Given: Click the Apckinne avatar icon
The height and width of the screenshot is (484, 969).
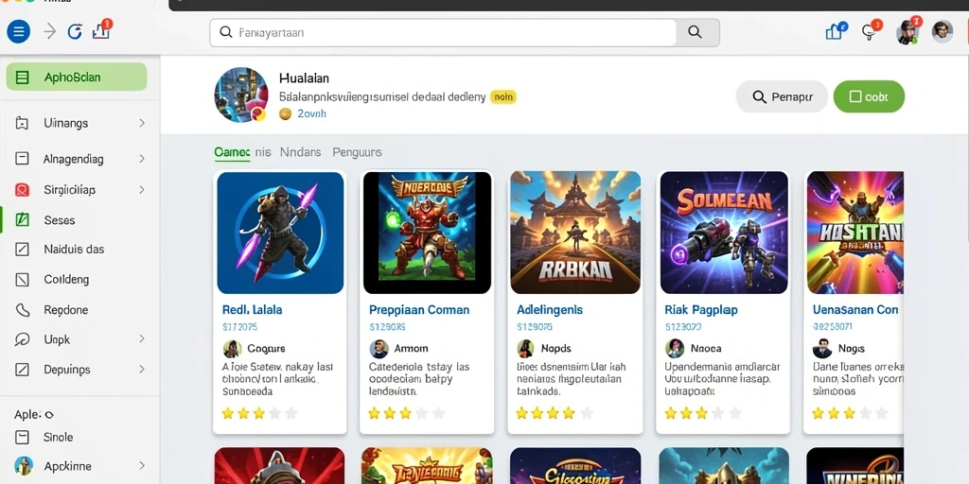Looking at the screenshot, I should [x=23, y=465].
